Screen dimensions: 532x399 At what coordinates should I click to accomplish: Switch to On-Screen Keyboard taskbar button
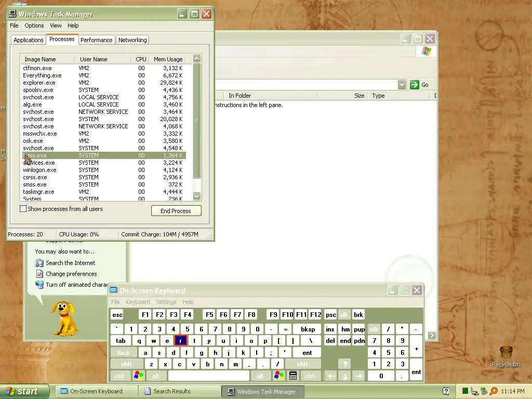point(96,392)
